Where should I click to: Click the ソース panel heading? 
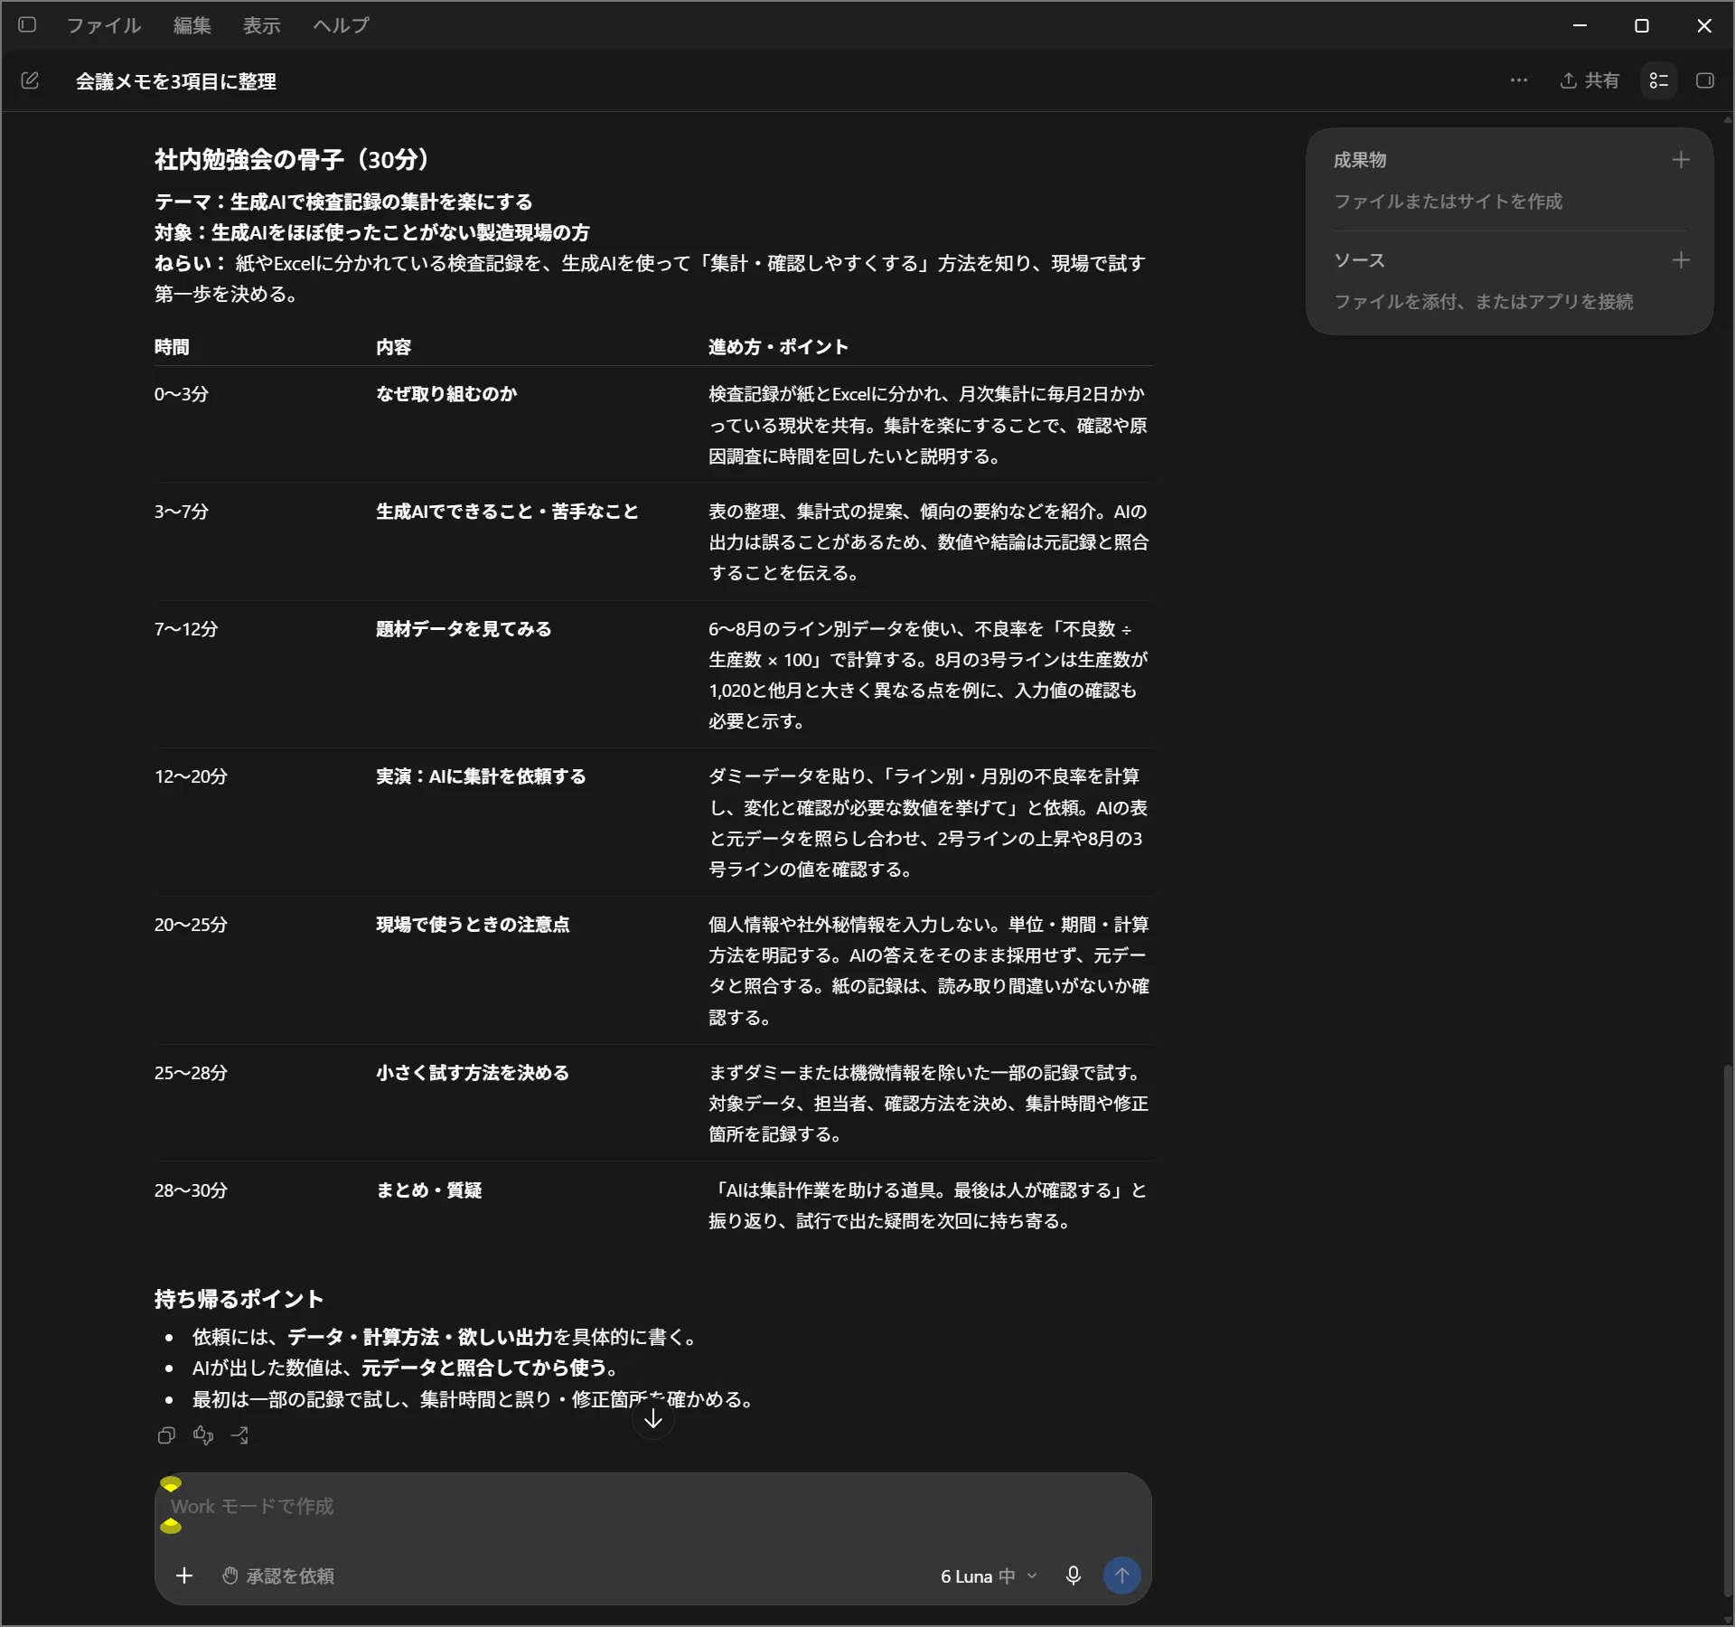pyautogui.click(x=1359, y=260)
